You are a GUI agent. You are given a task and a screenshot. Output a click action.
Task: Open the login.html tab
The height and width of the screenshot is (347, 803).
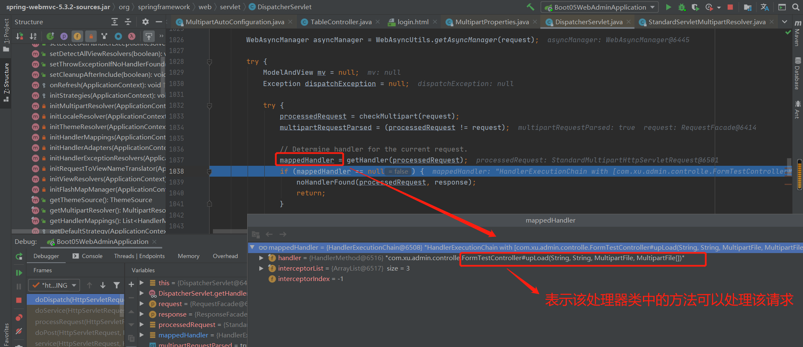coord(413,22)
